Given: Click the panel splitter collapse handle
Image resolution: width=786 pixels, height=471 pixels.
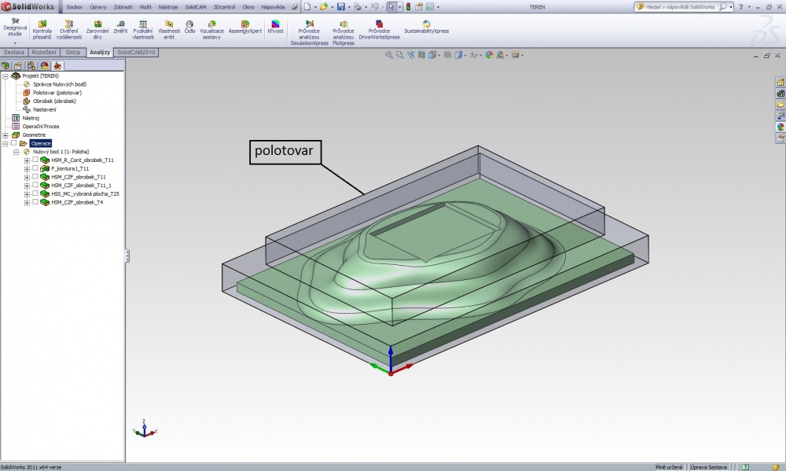Looking at the screenshot, I should (127, 256).
